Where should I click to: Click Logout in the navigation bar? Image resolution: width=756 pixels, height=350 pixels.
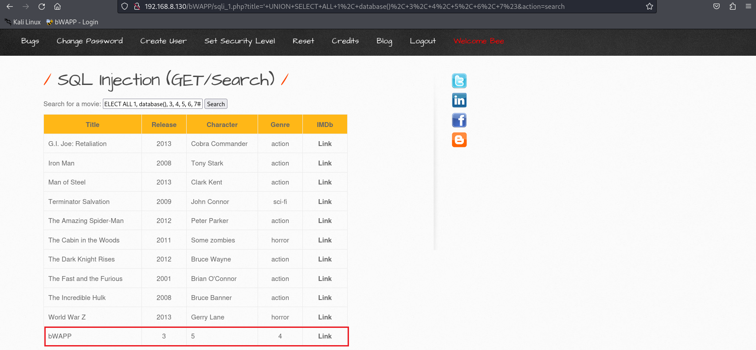423,41
